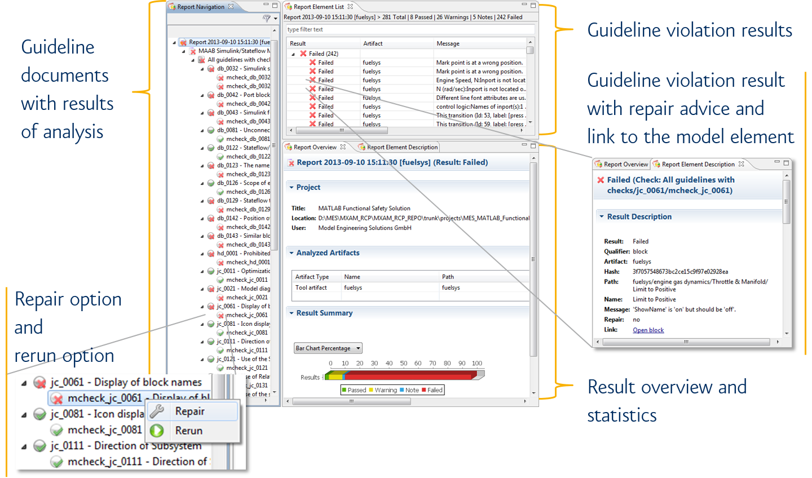Sort by the Artifact column header
Image resolution: width=812 pixels, height=478 pixels.
(x=373, y=43)
